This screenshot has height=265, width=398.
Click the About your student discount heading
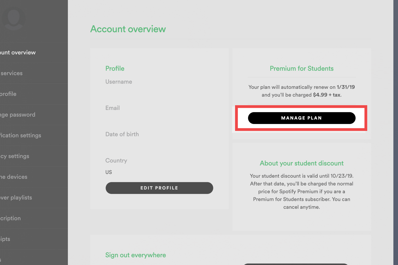pyautogui.click(x=301, y=163)
